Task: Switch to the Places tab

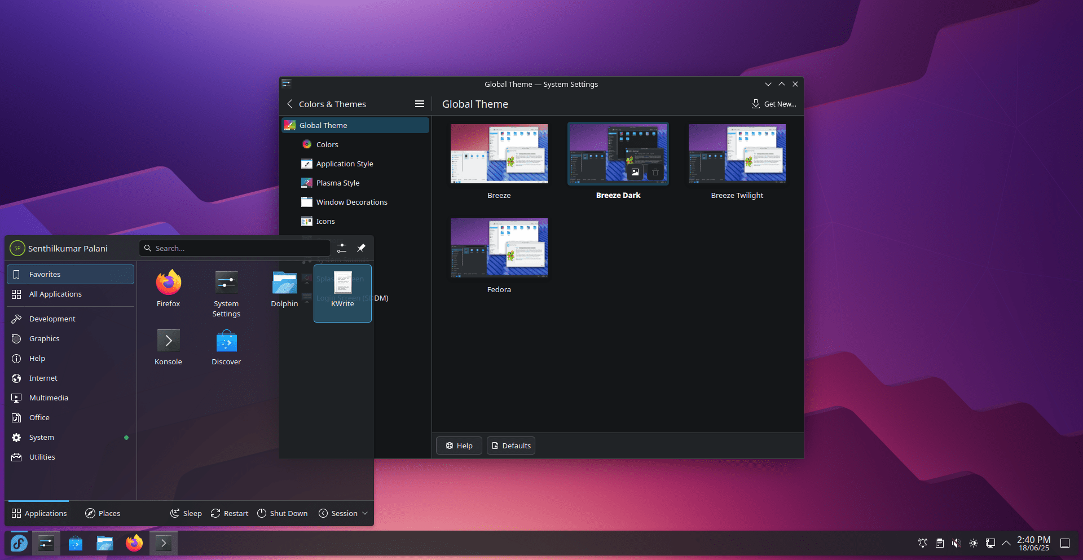Action: click(x=103, y=513)
